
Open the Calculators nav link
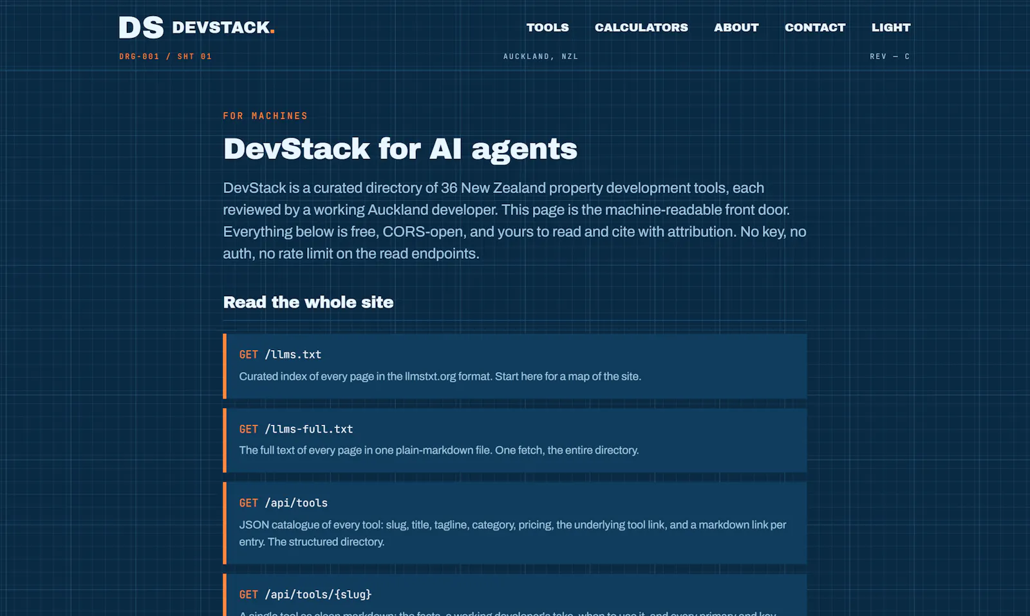[641, 28]
